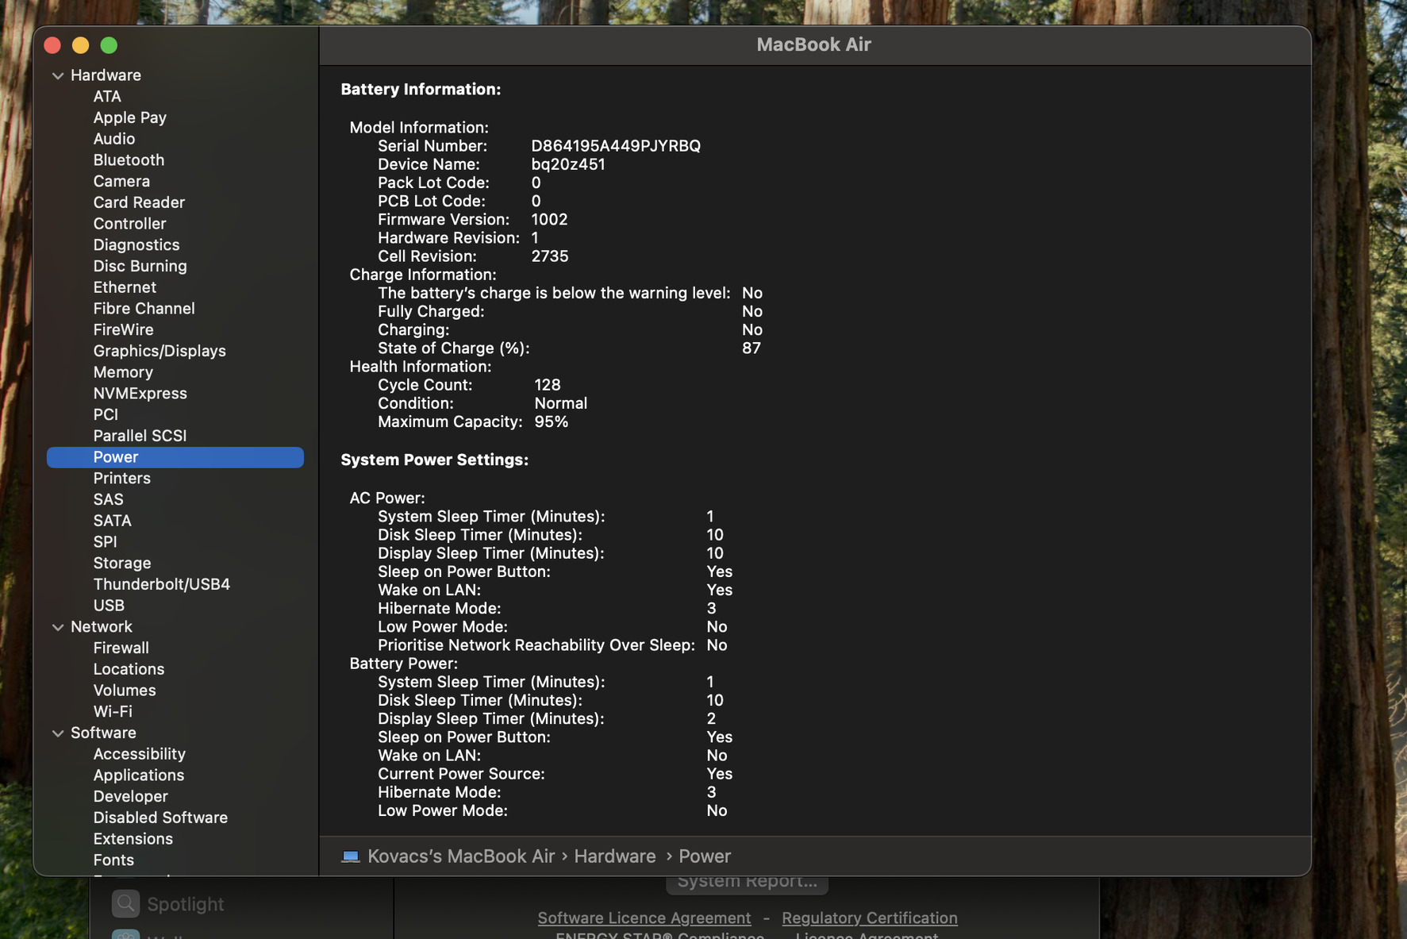This screenshot has height=939, width=1407.
Task: Click the Cycle Count value 128
Action: point(548,385)
